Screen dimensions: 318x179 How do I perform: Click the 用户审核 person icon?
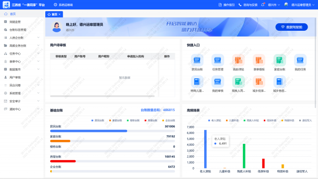click(x=5, y=77)
